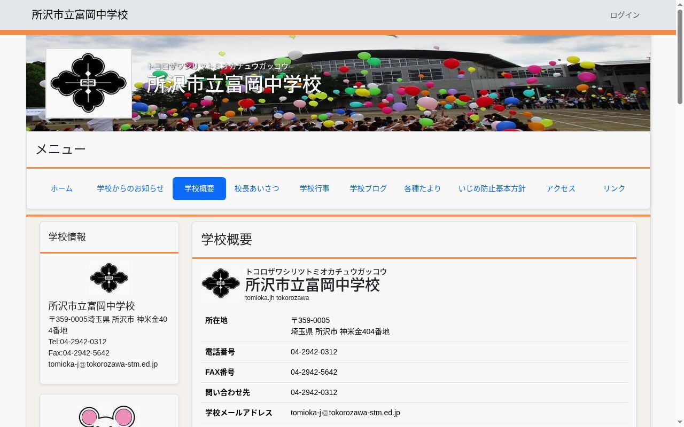Click the 学校概要 main section heading
This screenshot has height=427, width=684.
tap(227, 240)
